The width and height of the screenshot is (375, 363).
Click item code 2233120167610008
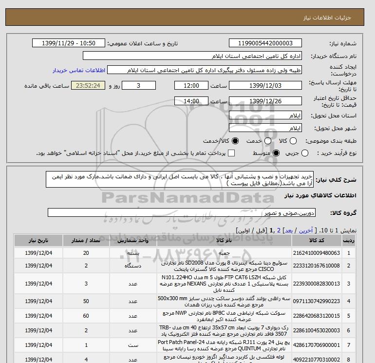[317, 266]
